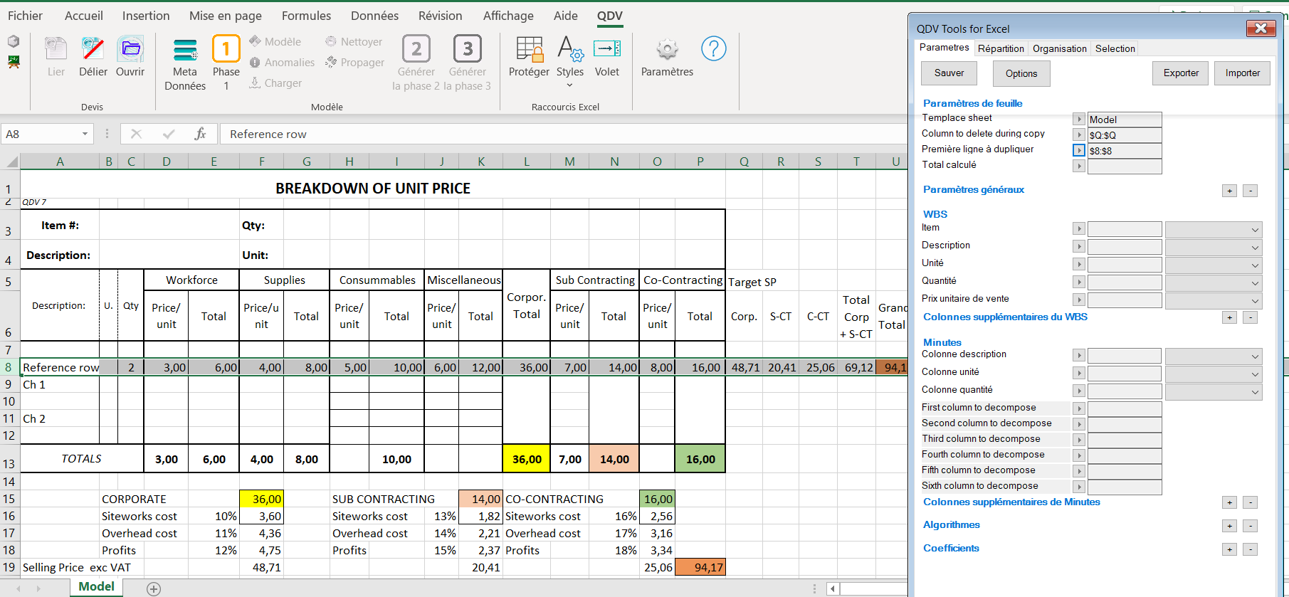Click the Protéger sheet icon
This screenshot has height=597, width=1289.
529,50
